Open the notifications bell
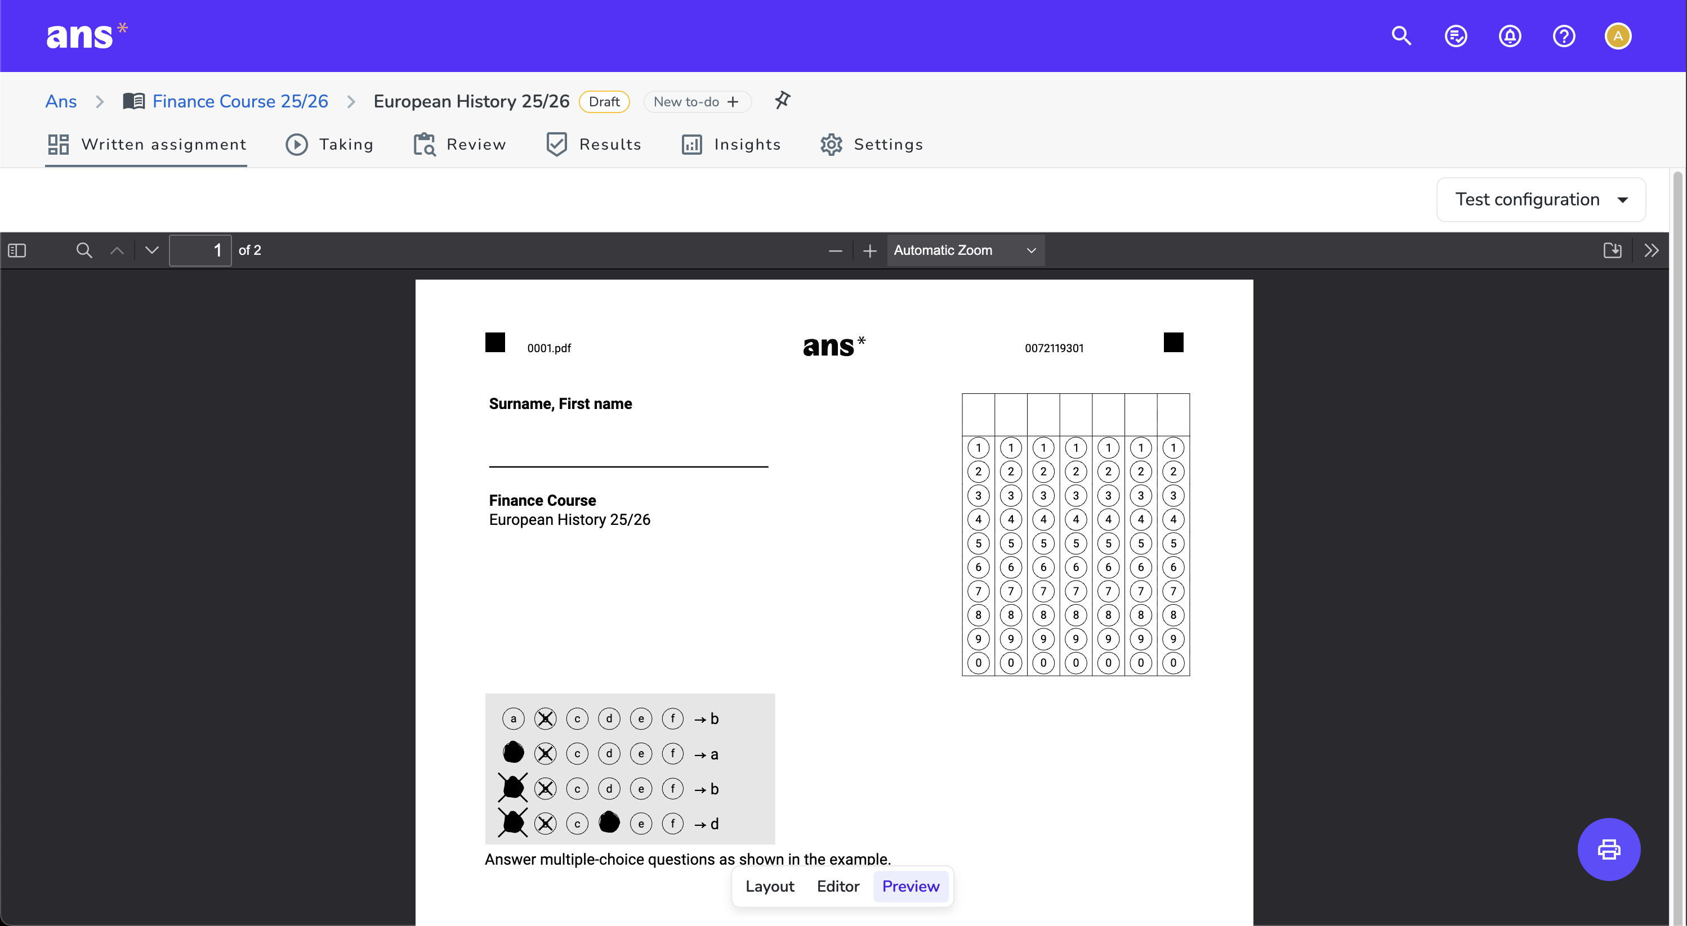 click(x=1510, y=36)
